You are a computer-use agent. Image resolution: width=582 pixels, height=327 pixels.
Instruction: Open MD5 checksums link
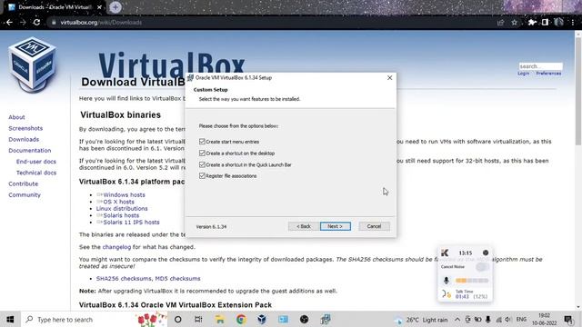177,279
